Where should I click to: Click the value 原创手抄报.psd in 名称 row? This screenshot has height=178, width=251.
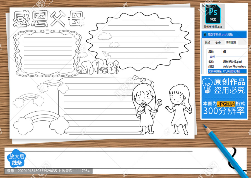232,62
